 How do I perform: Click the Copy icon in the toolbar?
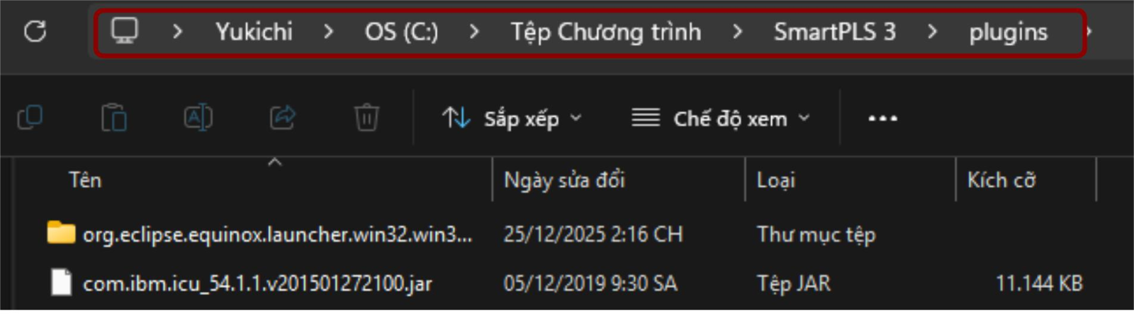tap(30, 117)
